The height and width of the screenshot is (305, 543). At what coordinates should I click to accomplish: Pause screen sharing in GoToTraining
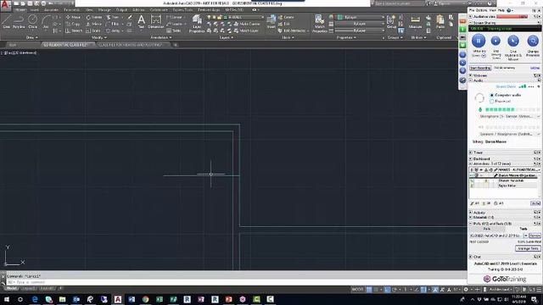click(x=479, y=41)
